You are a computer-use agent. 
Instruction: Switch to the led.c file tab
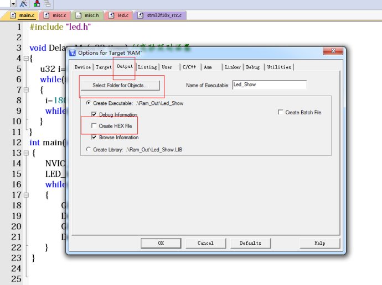(120, 15)
